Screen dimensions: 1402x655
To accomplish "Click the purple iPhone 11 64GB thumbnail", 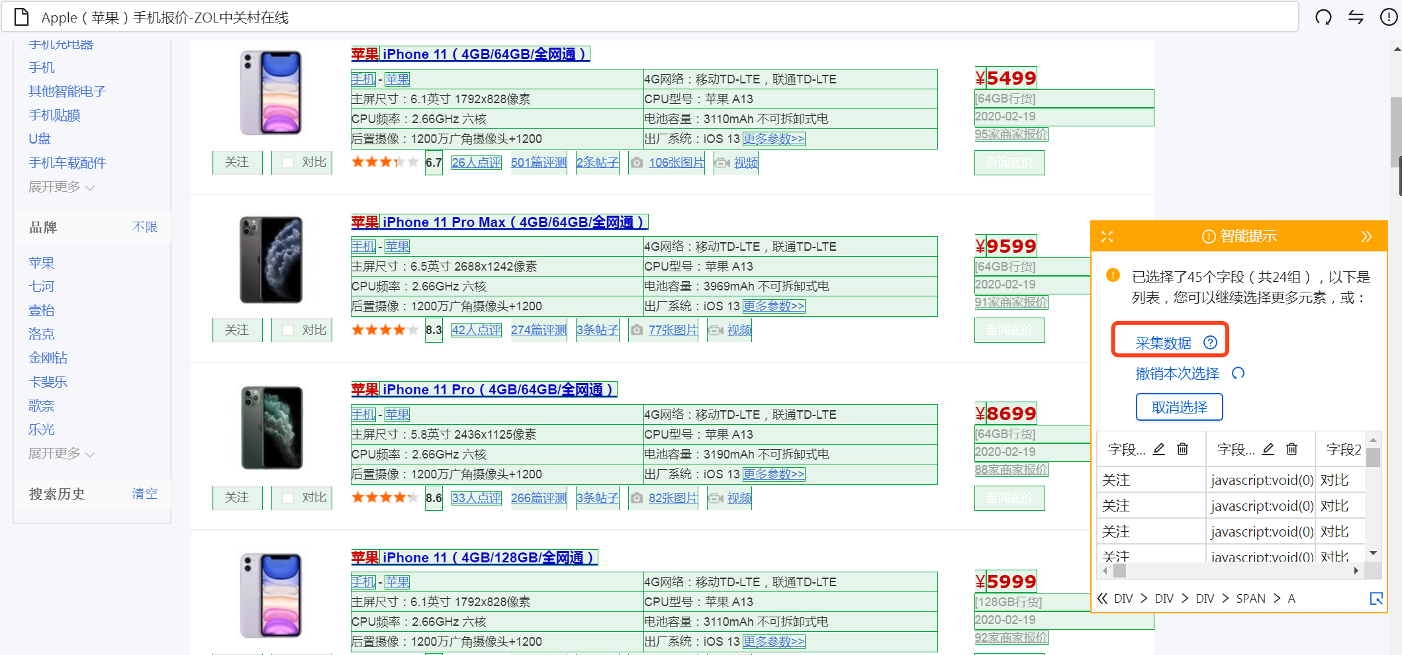I will click(x=271, y=93).
